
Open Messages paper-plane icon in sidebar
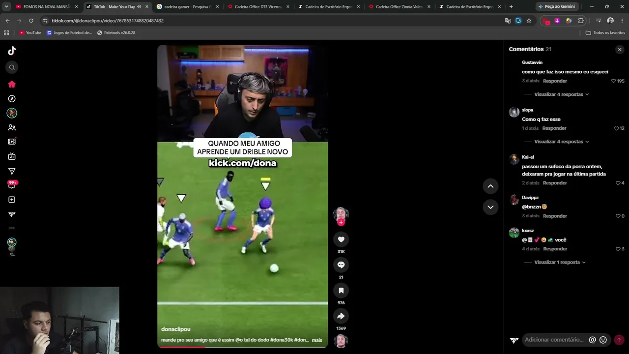[12, 171]
